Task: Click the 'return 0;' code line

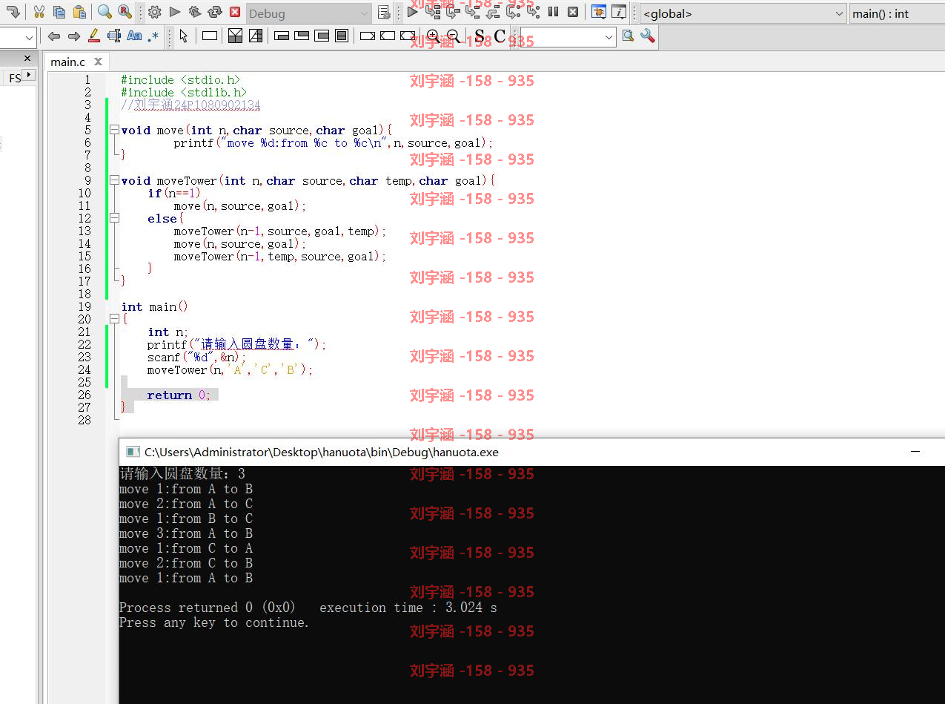Action: pyautogui.click(x=179, y=395)
